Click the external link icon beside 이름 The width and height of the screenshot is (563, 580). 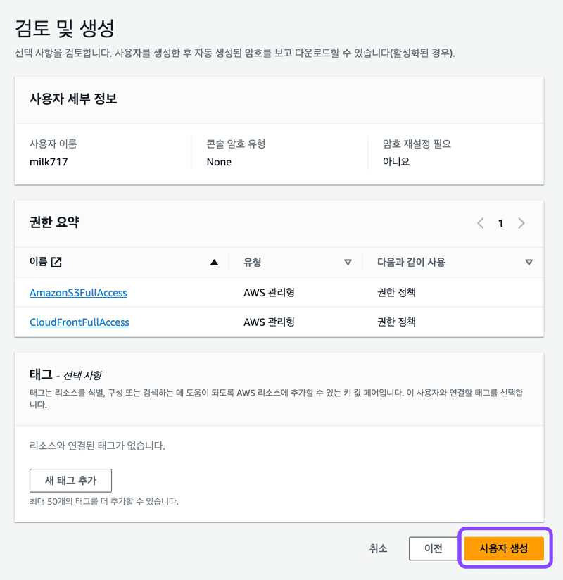point(57,263)
